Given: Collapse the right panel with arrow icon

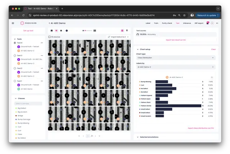Looking at the screenshot, I should (217, 23).
